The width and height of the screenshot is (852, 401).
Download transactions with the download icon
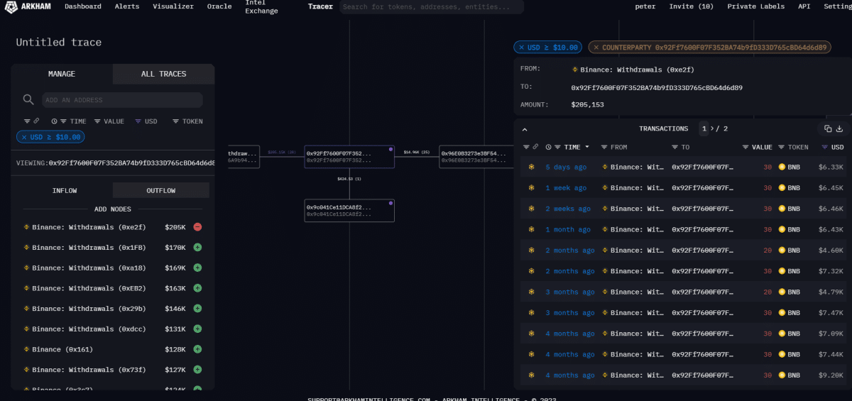point(839,128)
